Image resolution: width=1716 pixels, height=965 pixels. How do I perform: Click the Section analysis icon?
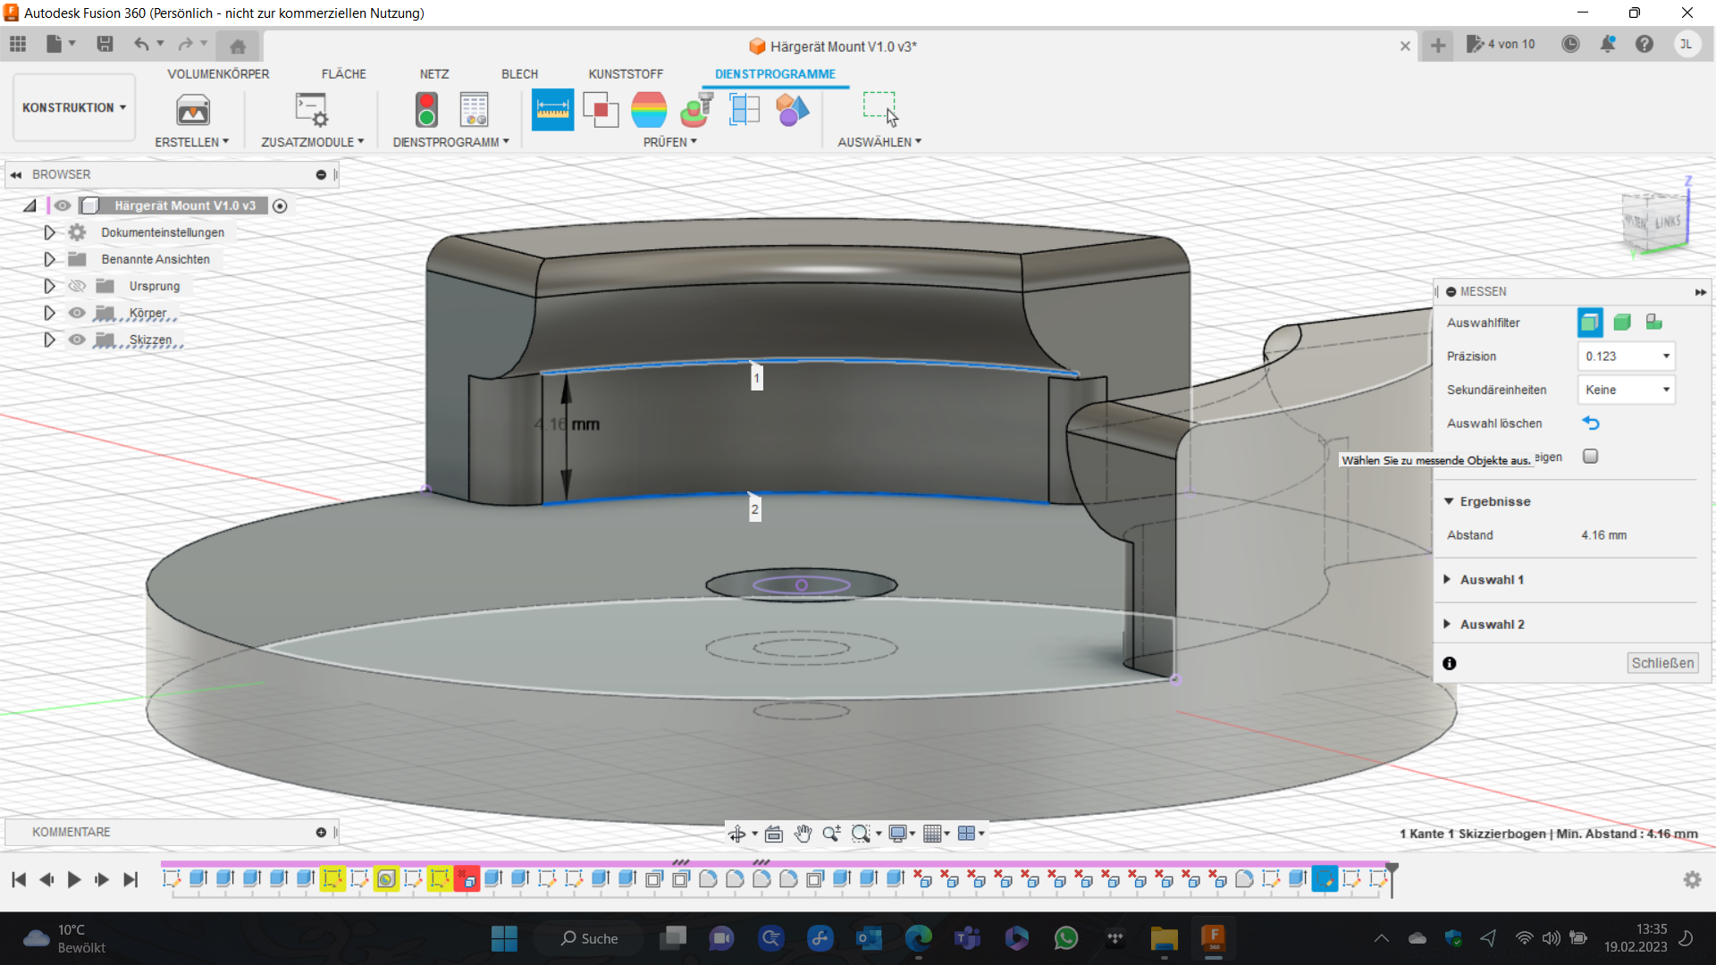744,110
